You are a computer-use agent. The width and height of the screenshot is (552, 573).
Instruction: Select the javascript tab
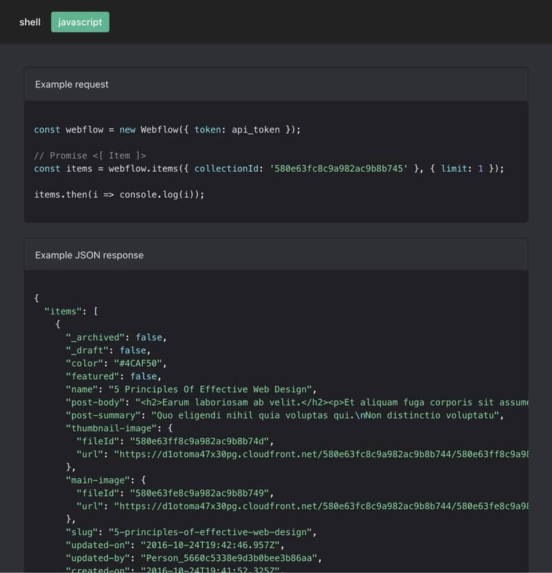point(80,21)
